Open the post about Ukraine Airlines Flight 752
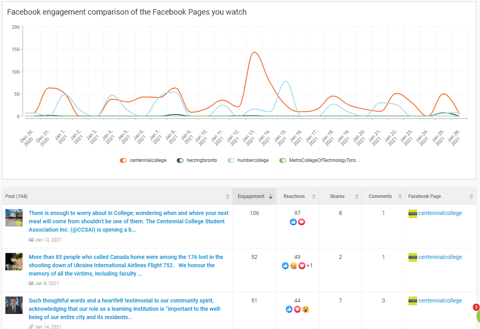Screen dimensions: 480x329 pos(126,265)
